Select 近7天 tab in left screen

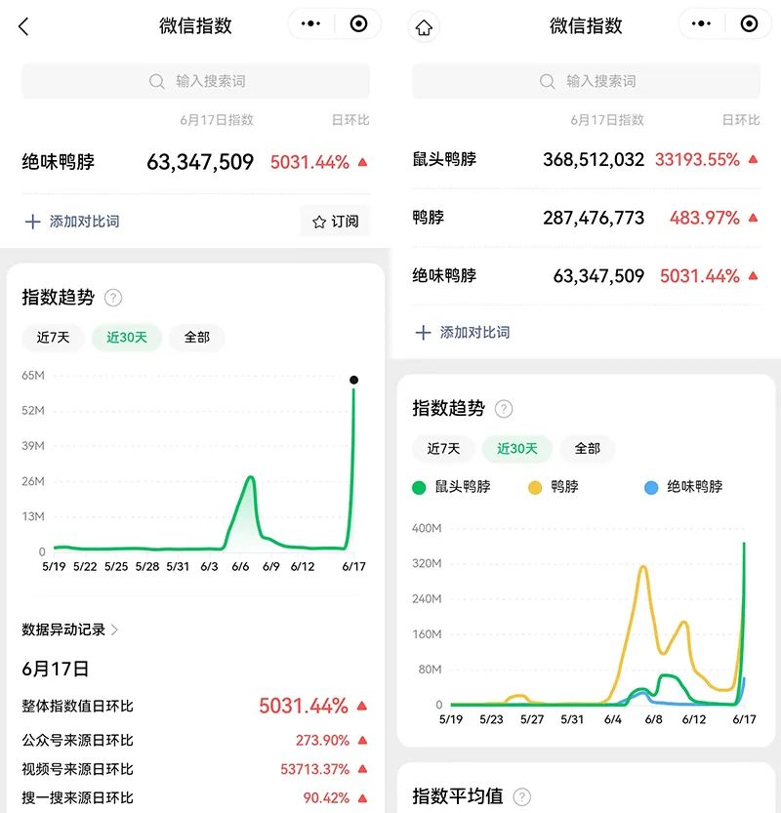click(53, 338)
